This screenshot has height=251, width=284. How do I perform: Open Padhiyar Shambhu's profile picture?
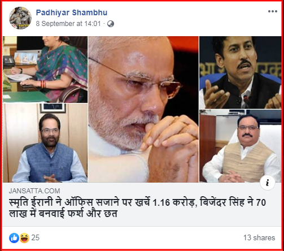tap(20, 18)
